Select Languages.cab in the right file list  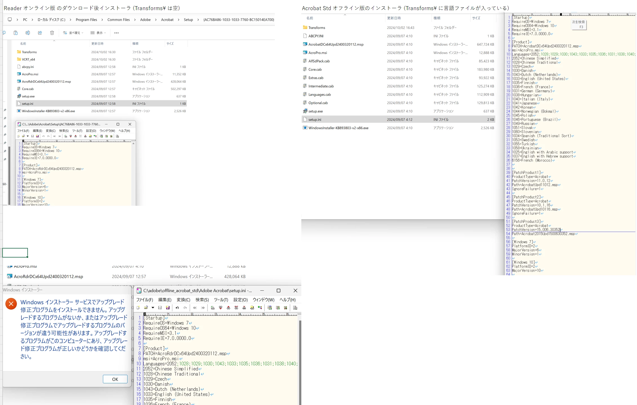click(x=319, y=95)
